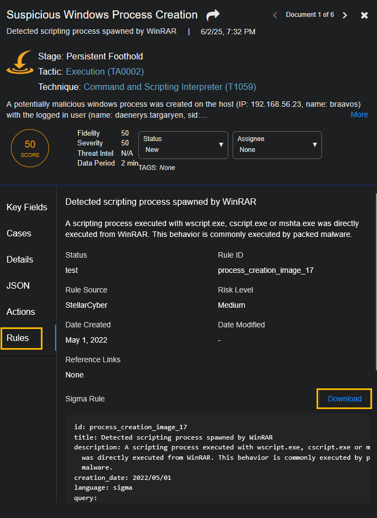Go to previous document arrow
The image size is (377, 518).
[275, 15]
